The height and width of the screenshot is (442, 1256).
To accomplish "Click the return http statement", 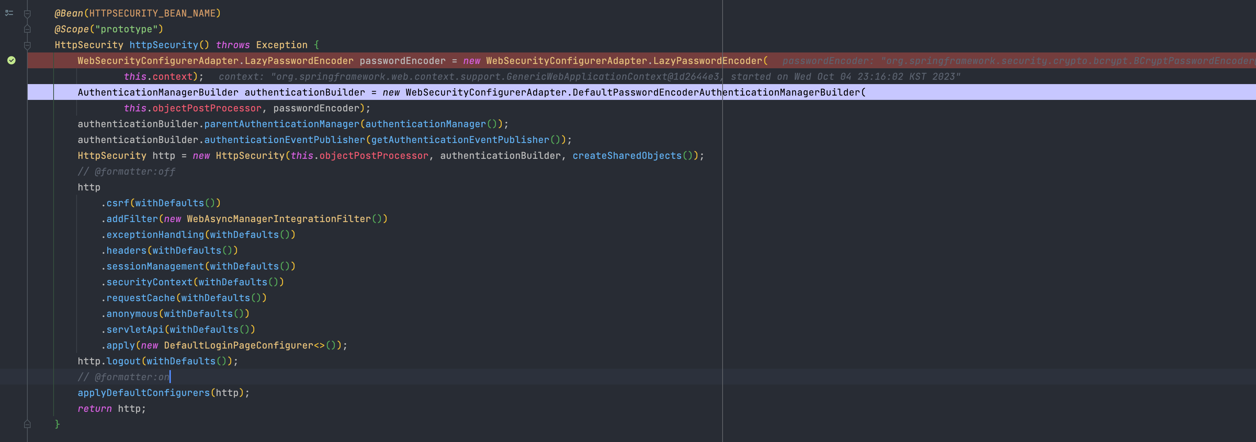I will pyautogui.click(x=111, y=409).
